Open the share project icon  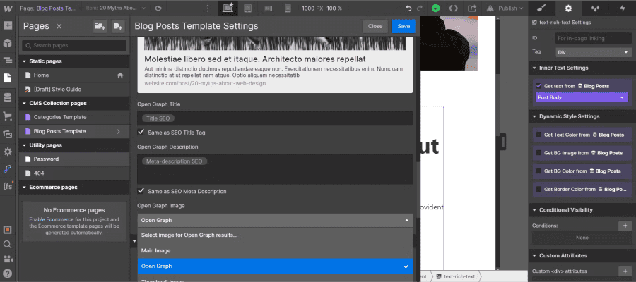pos(472,8)
